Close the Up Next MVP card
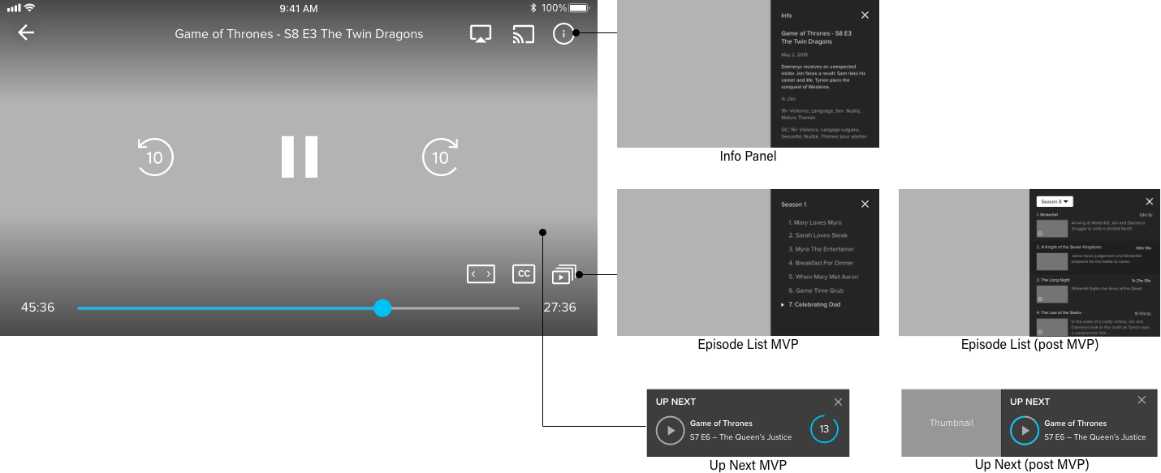The image size is (1161, 473). 838,402
